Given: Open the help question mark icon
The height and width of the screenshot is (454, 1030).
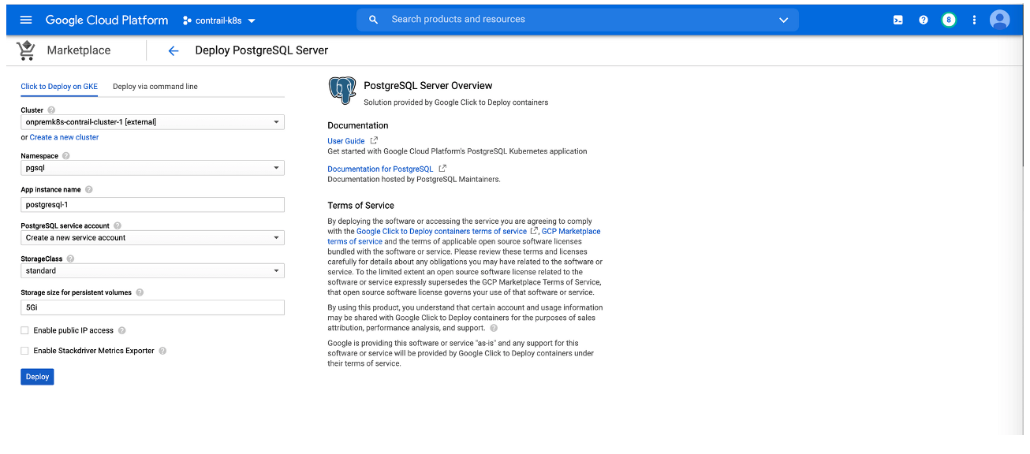Looking at the screenshot, I should click(x=924, y=20).
